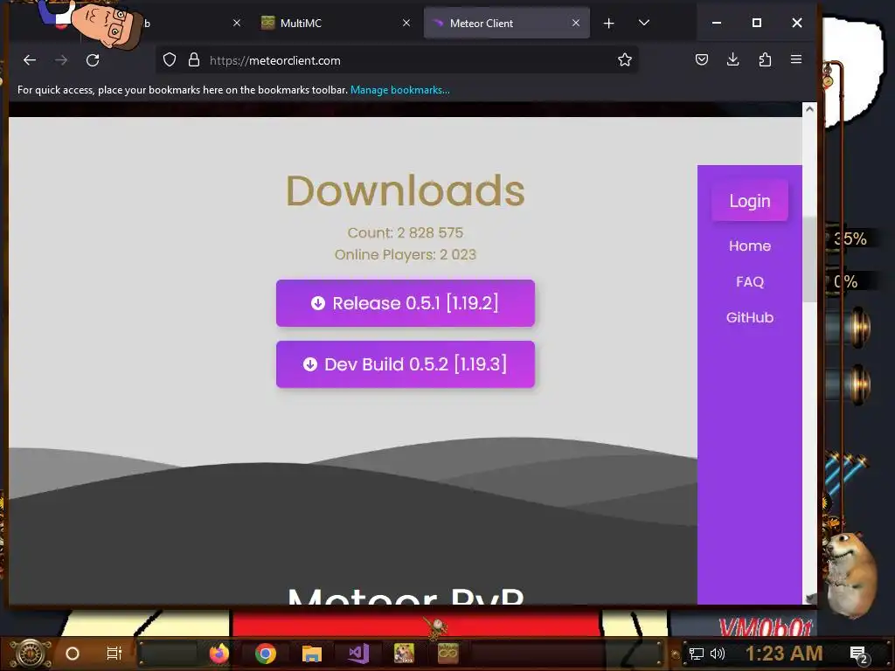Open the Save to Pocket icon
This screenshot has width=895, height=671.
tap(702, 59)
